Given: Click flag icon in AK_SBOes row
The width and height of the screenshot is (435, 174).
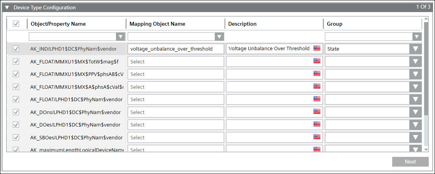Looking at the screenshot, I should click(317, 137).
